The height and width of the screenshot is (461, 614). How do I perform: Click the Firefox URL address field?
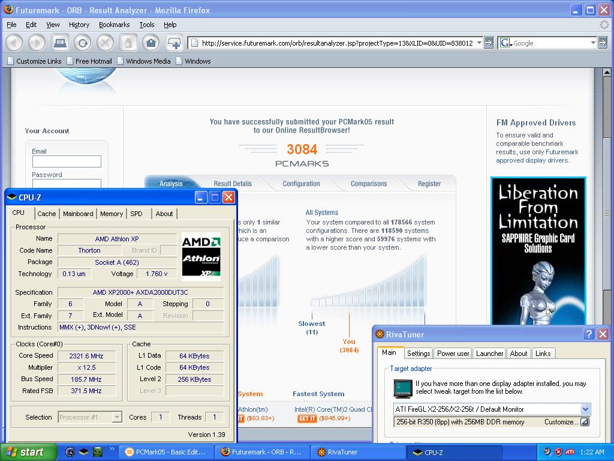click(x=336, y=43)
